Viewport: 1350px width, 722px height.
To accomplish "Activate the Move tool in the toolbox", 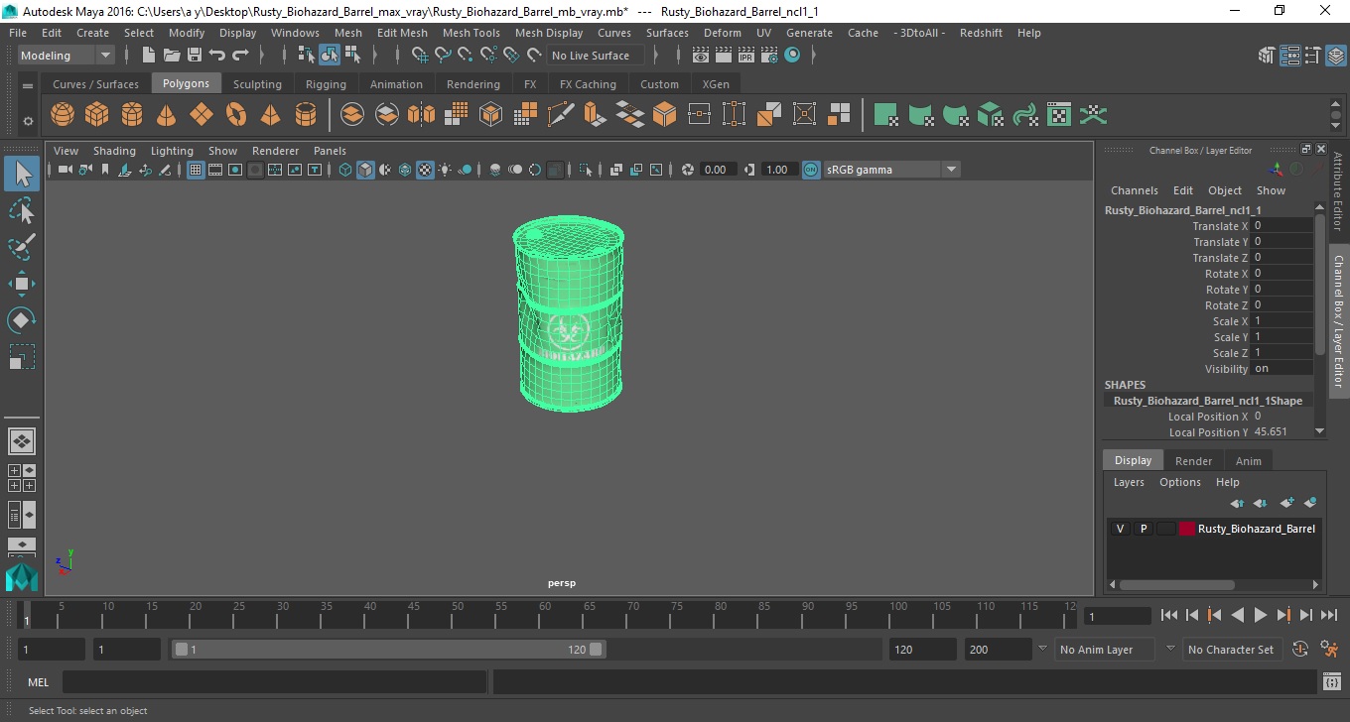I will tap(22, 284).
